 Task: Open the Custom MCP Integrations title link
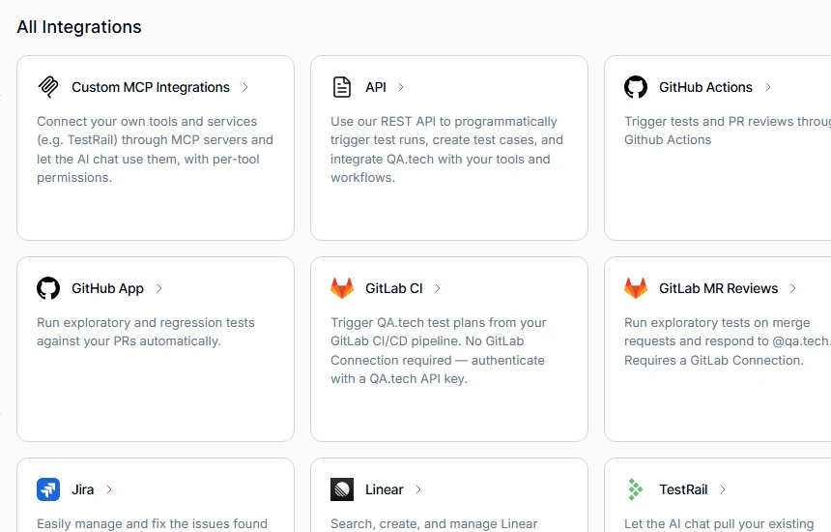151,87
